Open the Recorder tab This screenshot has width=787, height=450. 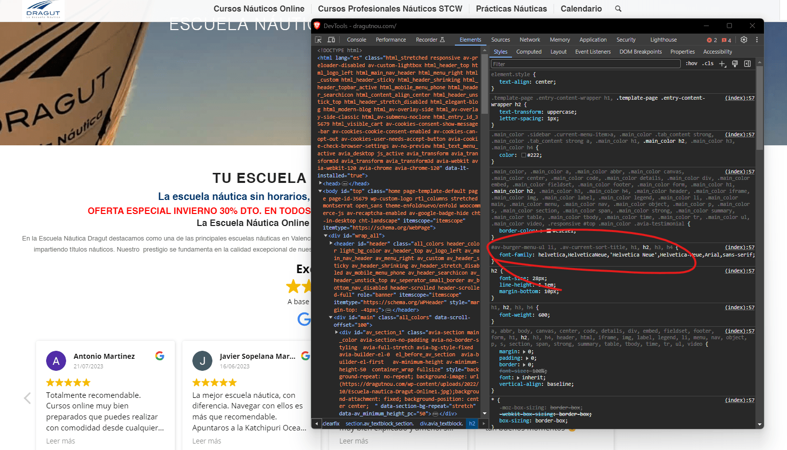pos(430,40)
